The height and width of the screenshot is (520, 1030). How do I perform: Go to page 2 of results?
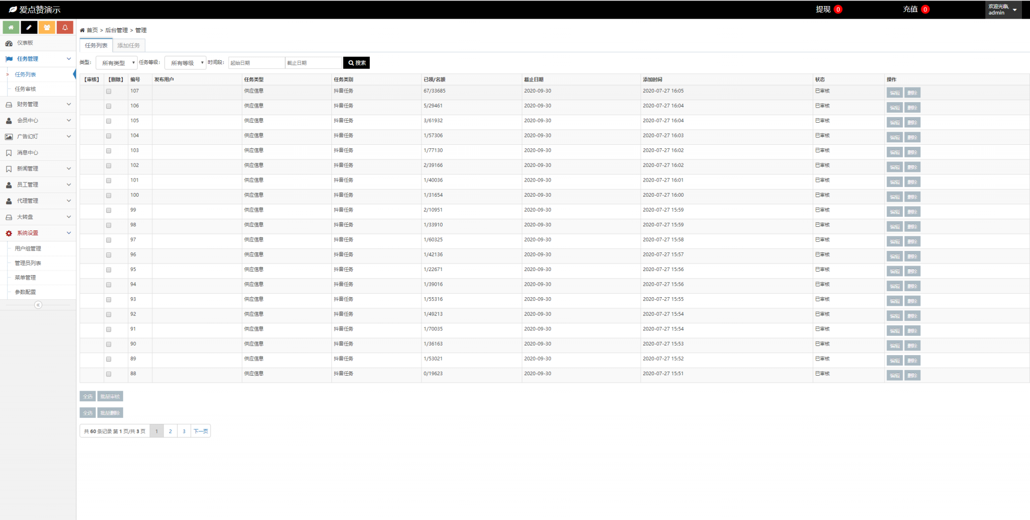coord(170,431)
